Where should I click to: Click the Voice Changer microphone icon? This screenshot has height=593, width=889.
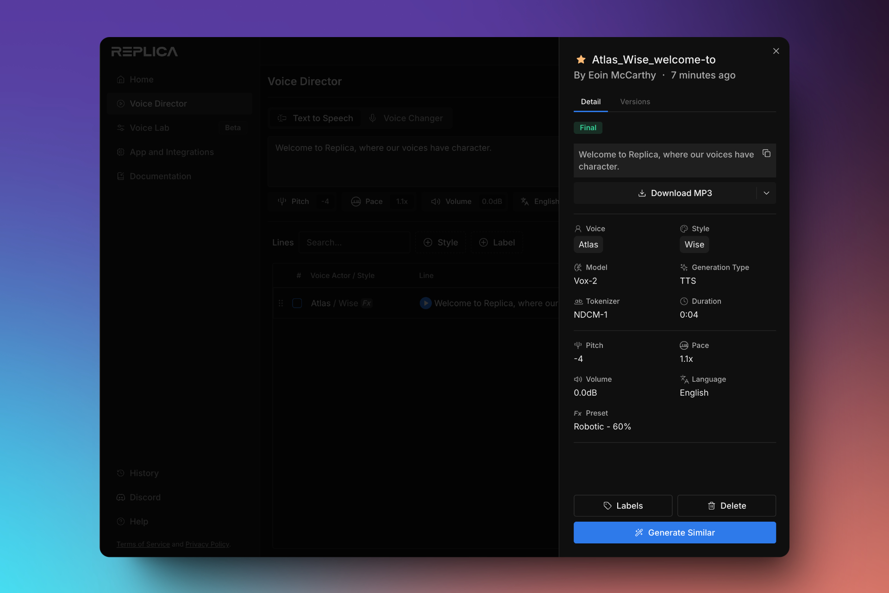tap(372, 118)
